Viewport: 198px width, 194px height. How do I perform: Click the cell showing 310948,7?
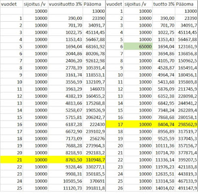click(94, 160)
